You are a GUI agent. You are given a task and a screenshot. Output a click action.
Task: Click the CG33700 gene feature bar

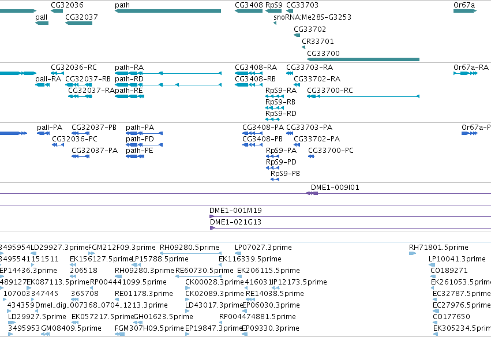tap(363, 59)
